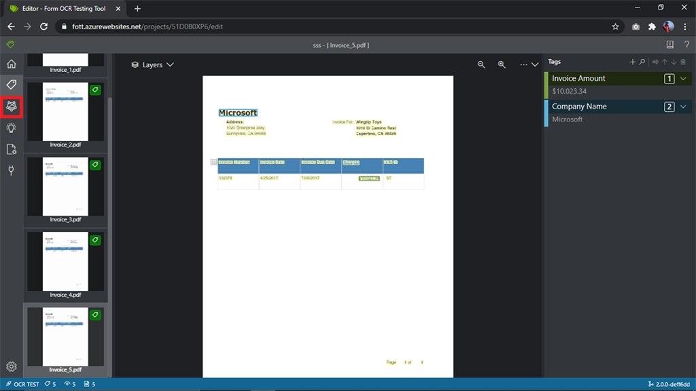696x391 pixels.
Task: Delete the selected tag with trash icon
Action: (682, 62)
